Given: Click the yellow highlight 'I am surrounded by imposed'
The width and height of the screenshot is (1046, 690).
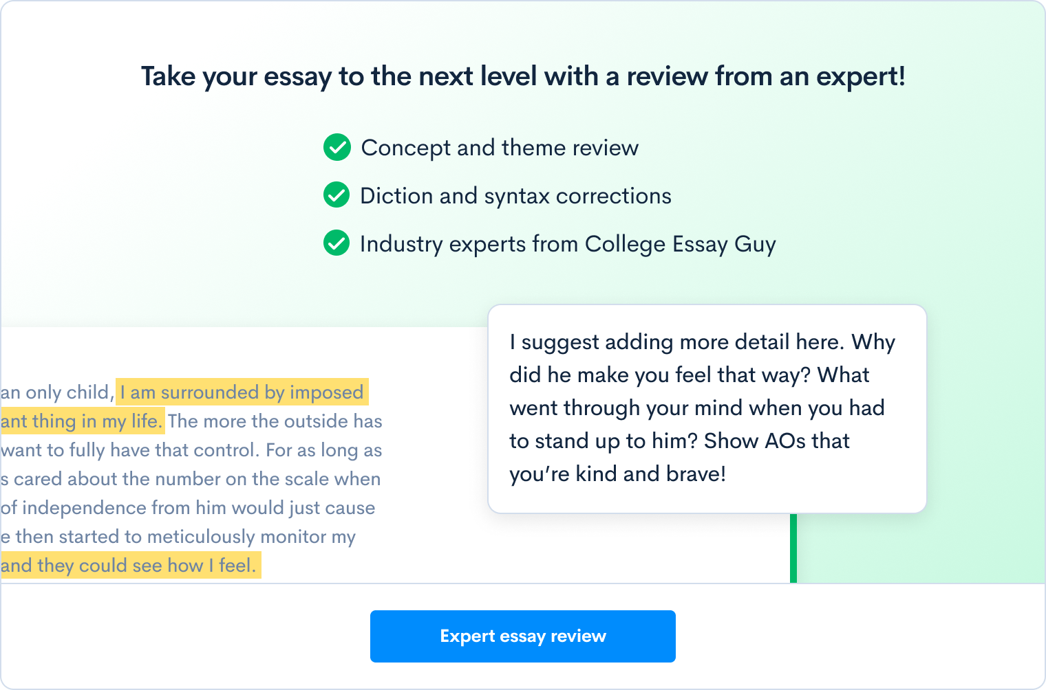Looking at the screenshot, I should click(241, 392).
